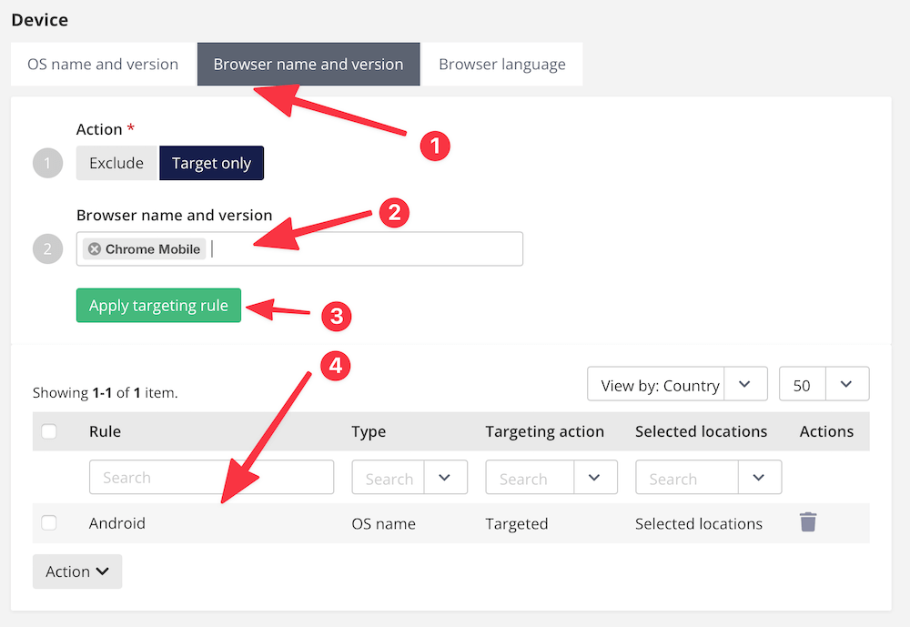Click the OS name type cell

384,523
